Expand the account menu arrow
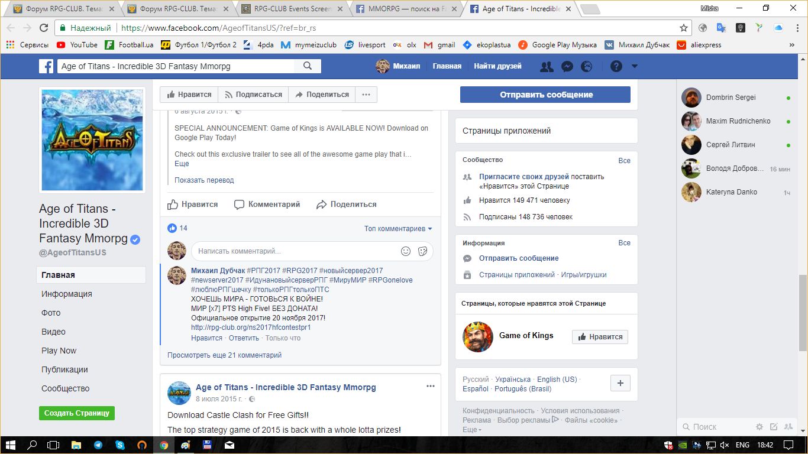 coord(635,66)
